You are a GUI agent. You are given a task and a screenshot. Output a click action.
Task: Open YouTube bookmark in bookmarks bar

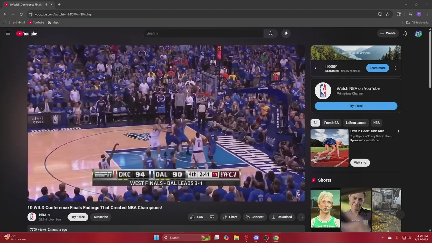coord(36,23)
